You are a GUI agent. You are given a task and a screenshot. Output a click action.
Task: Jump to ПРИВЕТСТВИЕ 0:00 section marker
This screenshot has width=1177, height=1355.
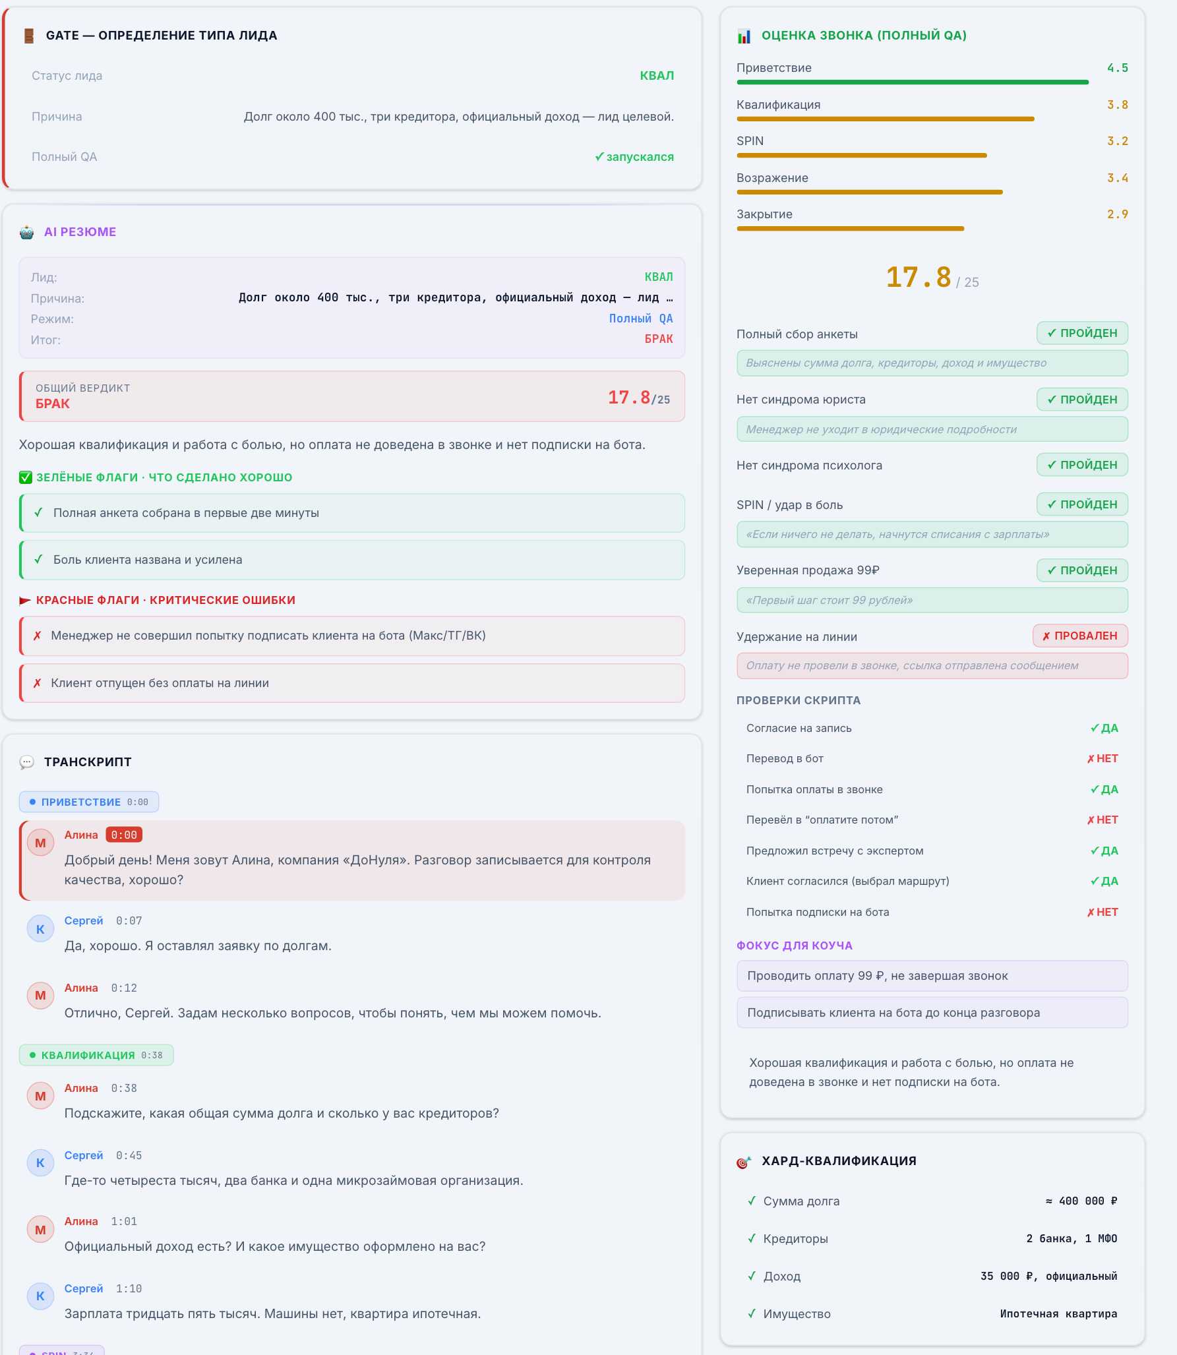pos(89,802)
